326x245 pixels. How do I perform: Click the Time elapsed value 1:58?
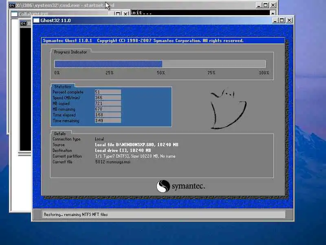108,115
